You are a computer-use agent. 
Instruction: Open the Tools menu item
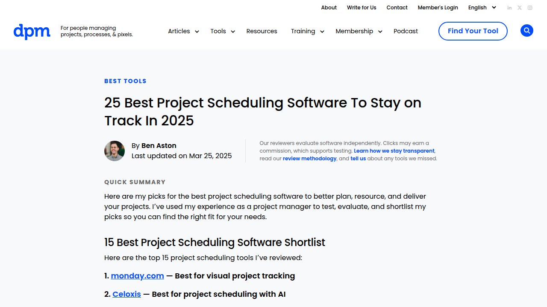point(218,31)
